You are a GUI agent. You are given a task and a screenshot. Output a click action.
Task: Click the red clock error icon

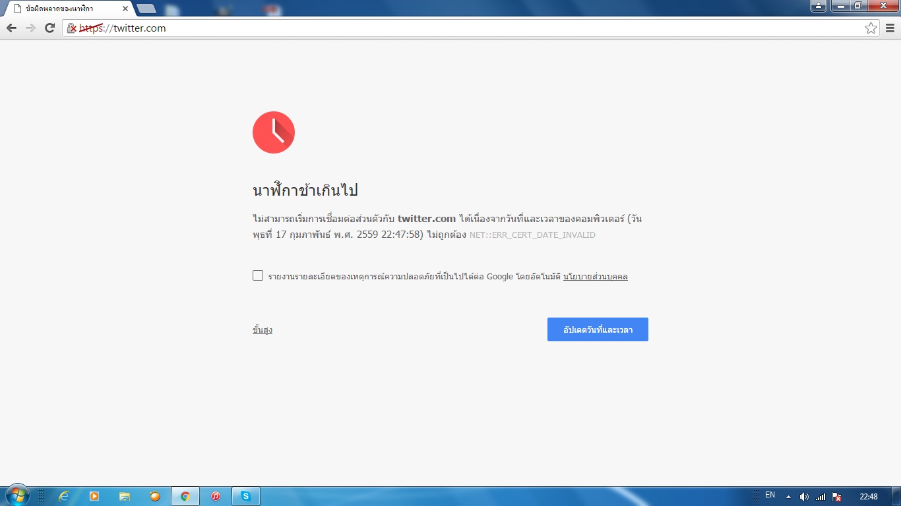point(274,132)
